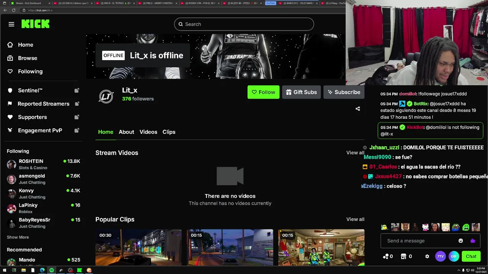The image size is (488, 274).
Task: Open Kick app in taskbar
Action: click(80, 271)
